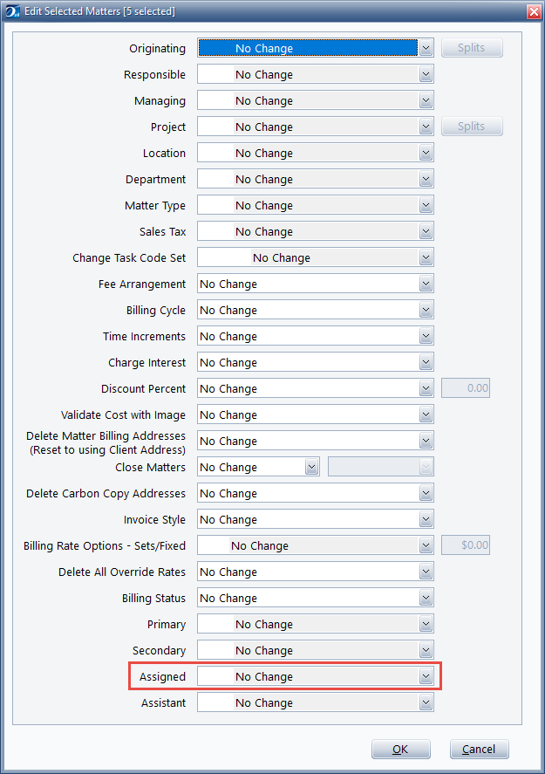Viewport: 545px width, 774px height.
Task: Expand the Billing Cycle dropdown arrow
Action: [x=426, y=310]
